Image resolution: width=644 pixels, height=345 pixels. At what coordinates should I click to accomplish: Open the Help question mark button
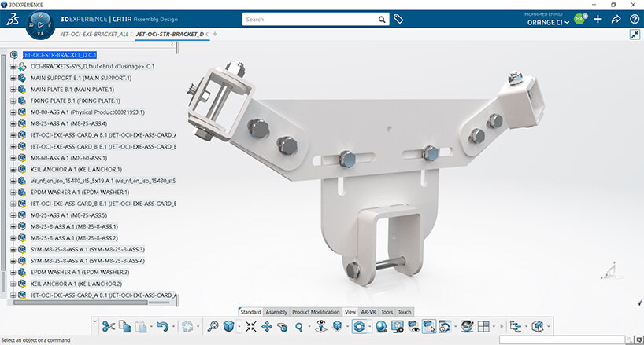(x=633, y=19)
